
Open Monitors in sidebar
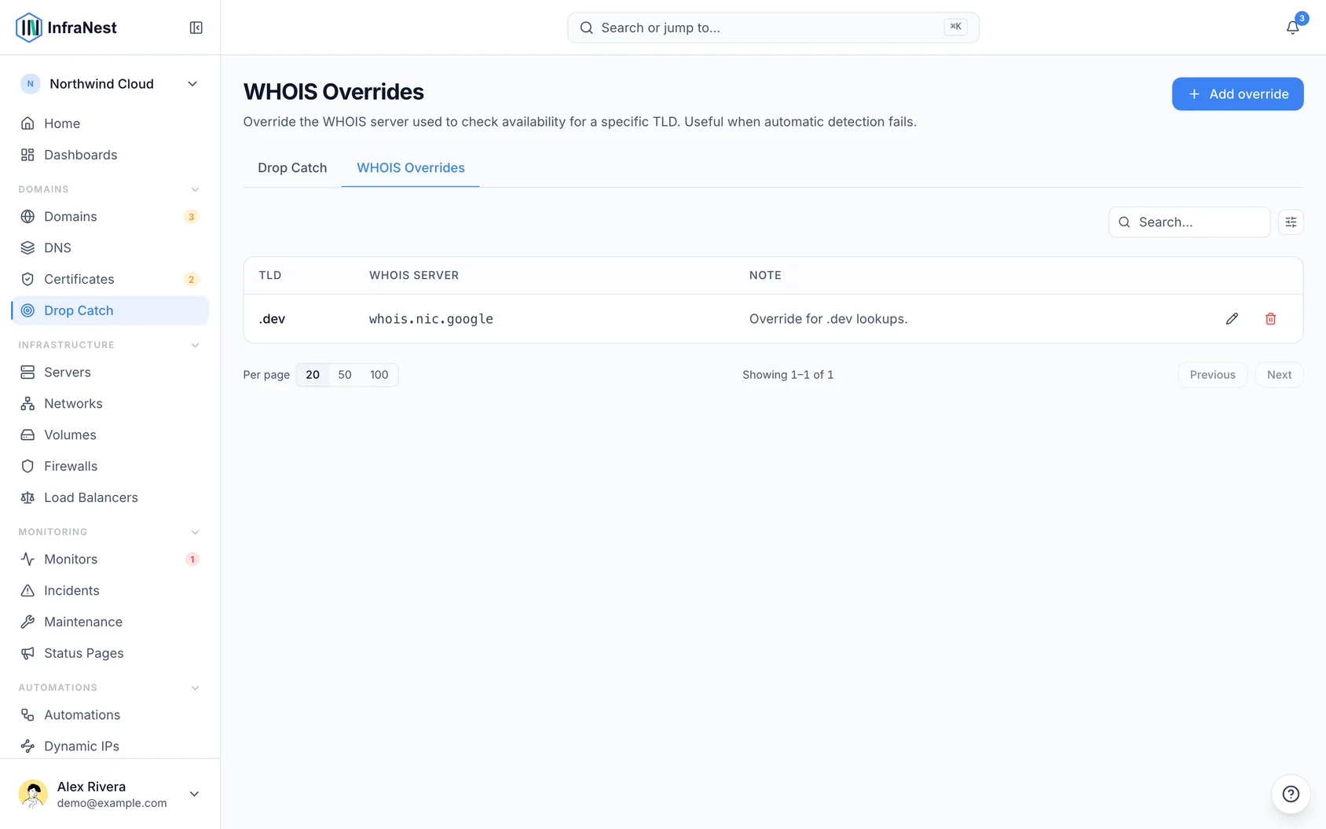110,559
